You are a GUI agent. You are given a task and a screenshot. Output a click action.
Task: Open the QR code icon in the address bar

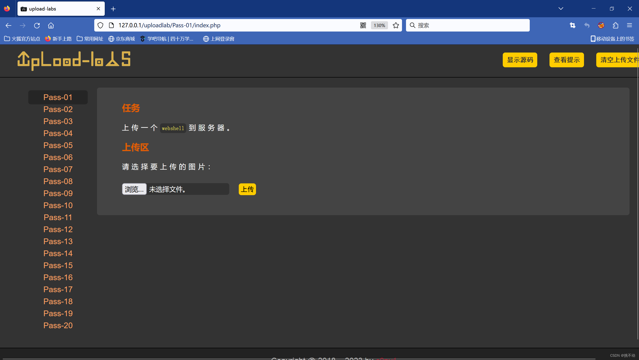click(x=363, y=25)
